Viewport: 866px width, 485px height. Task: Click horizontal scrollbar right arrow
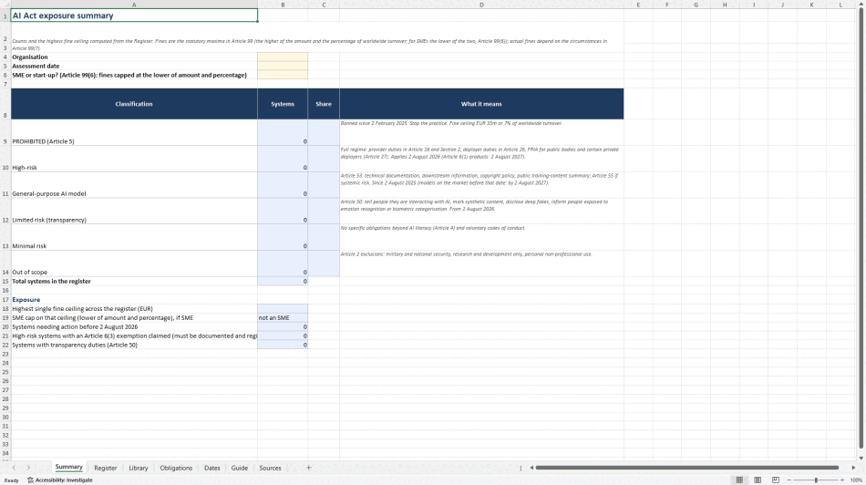853,468
